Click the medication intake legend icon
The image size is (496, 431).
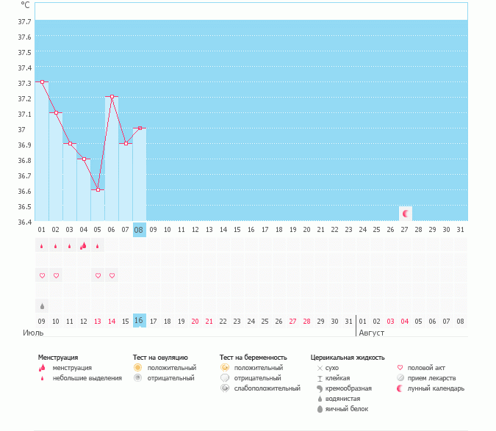coord(400,377)
